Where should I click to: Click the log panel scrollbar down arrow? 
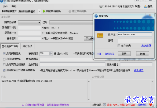coord(89,100)
